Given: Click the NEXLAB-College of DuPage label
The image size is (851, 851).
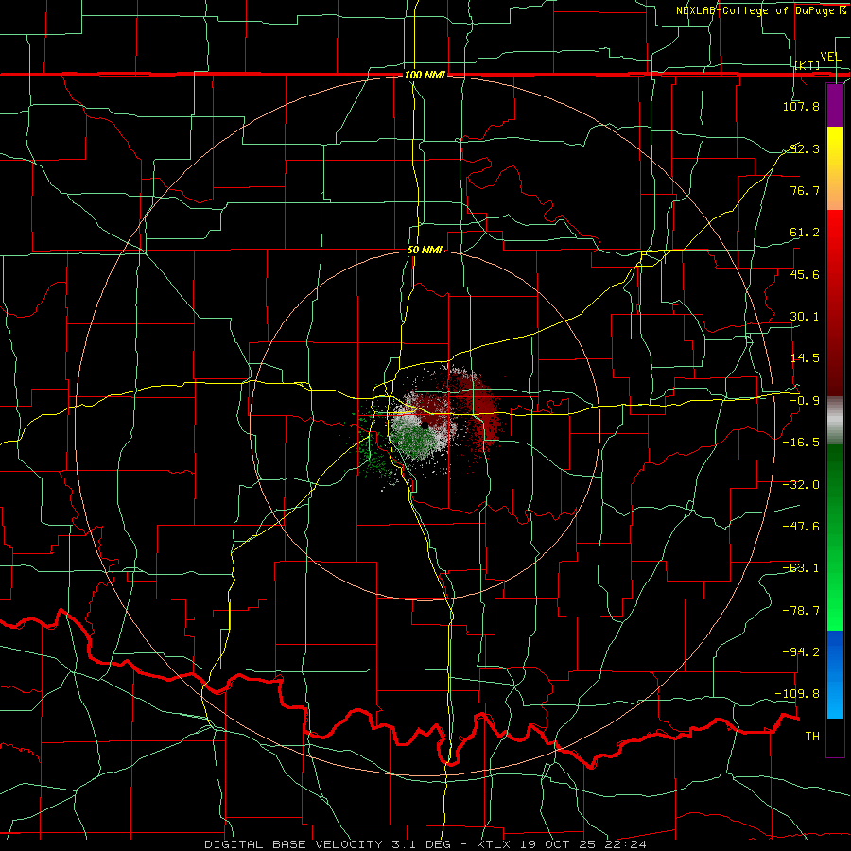Looking at the screenshot, I should coord(760,10).
